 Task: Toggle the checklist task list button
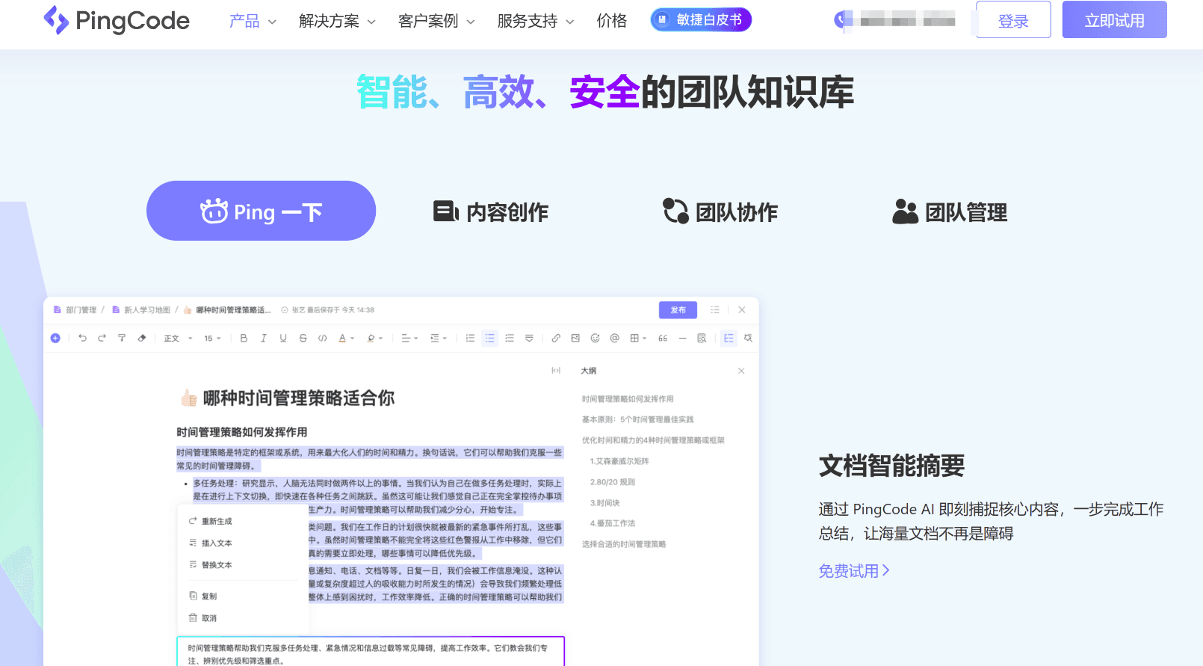[x=510, y=338]
